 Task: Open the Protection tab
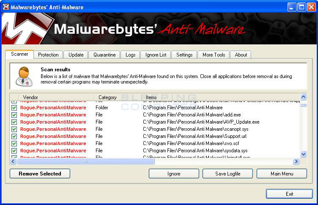click(x=48, y=55)
